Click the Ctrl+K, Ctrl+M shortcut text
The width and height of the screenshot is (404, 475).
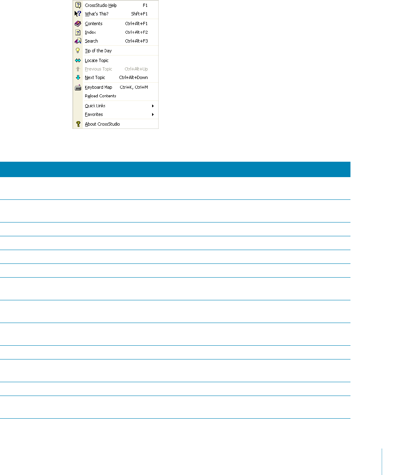coord(134,87)
